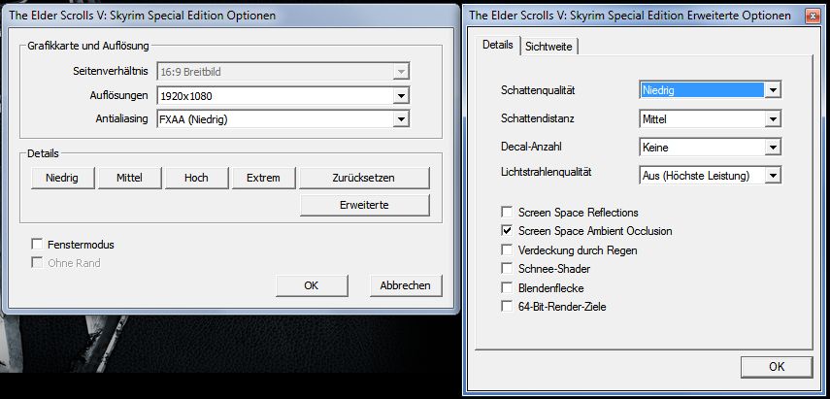
Task: Click the Extrem preset button
Action: point(263,178)
